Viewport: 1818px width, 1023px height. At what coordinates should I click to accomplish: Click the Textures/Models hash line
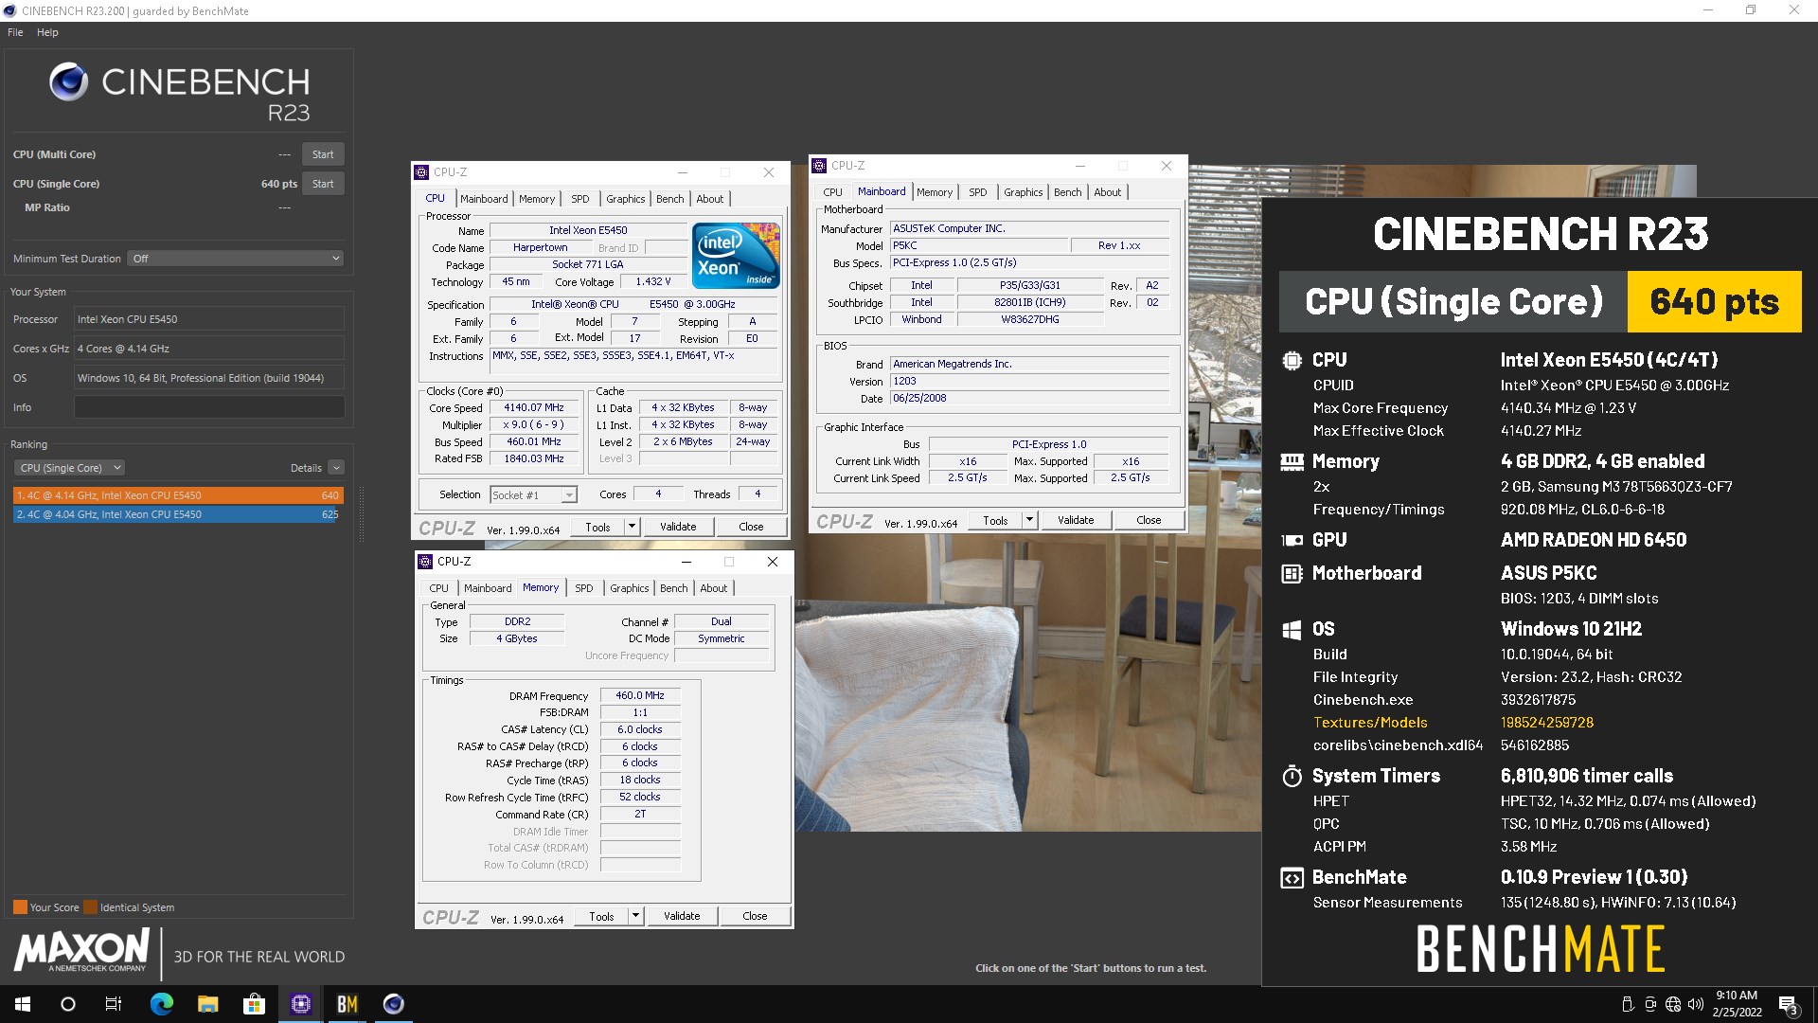tap(1453, 723)
